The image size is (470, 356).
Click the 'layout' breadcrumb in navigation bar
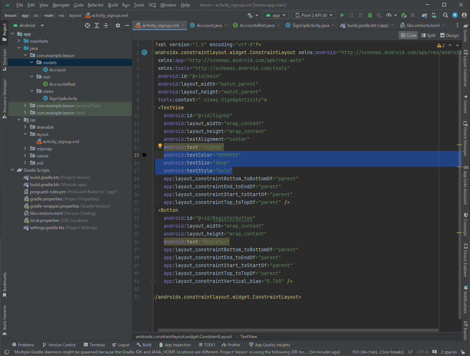click(x=75, y=15)
